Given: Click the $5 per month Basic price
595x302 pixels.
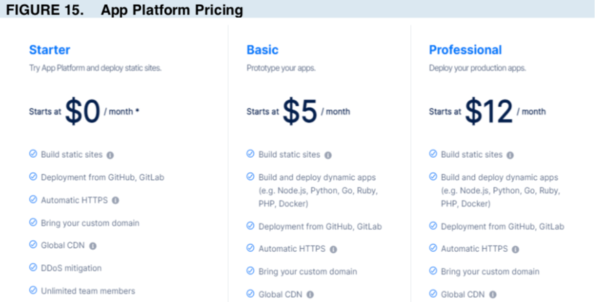Looking at the screenshot, I should pos(300,111).
